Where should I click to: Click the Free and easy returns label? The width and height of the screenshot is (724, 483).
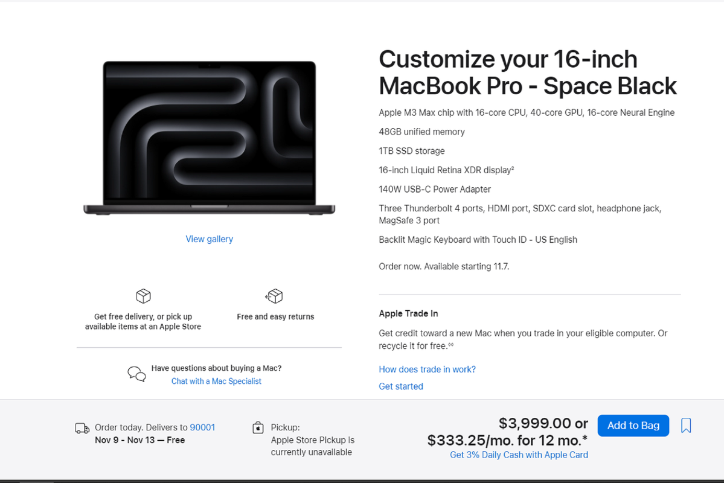pyautogui.click(x=275, y=317)
